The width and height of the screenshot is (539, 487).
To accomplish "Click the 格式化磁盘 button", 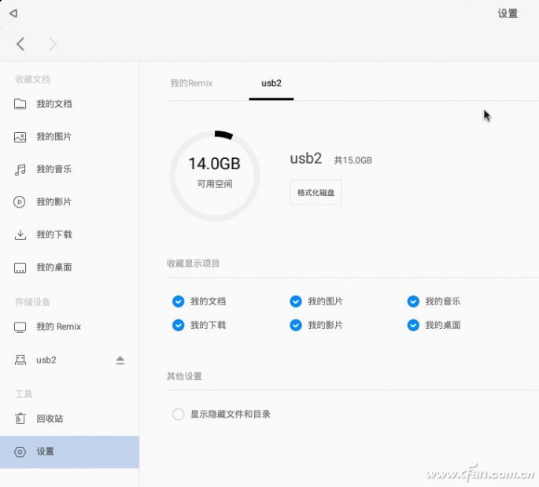I will [x=316, y=192].
